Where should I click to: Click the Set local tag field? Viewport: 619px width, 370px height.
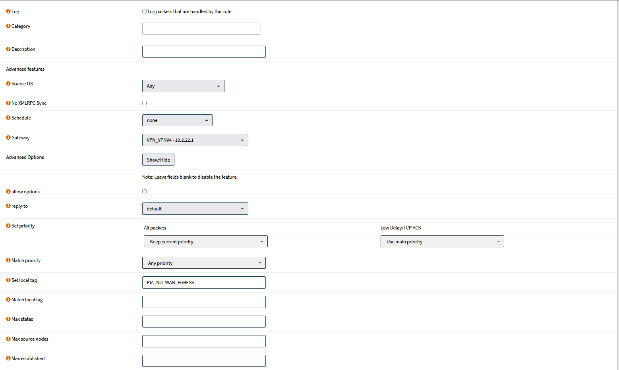coord(204,283)
